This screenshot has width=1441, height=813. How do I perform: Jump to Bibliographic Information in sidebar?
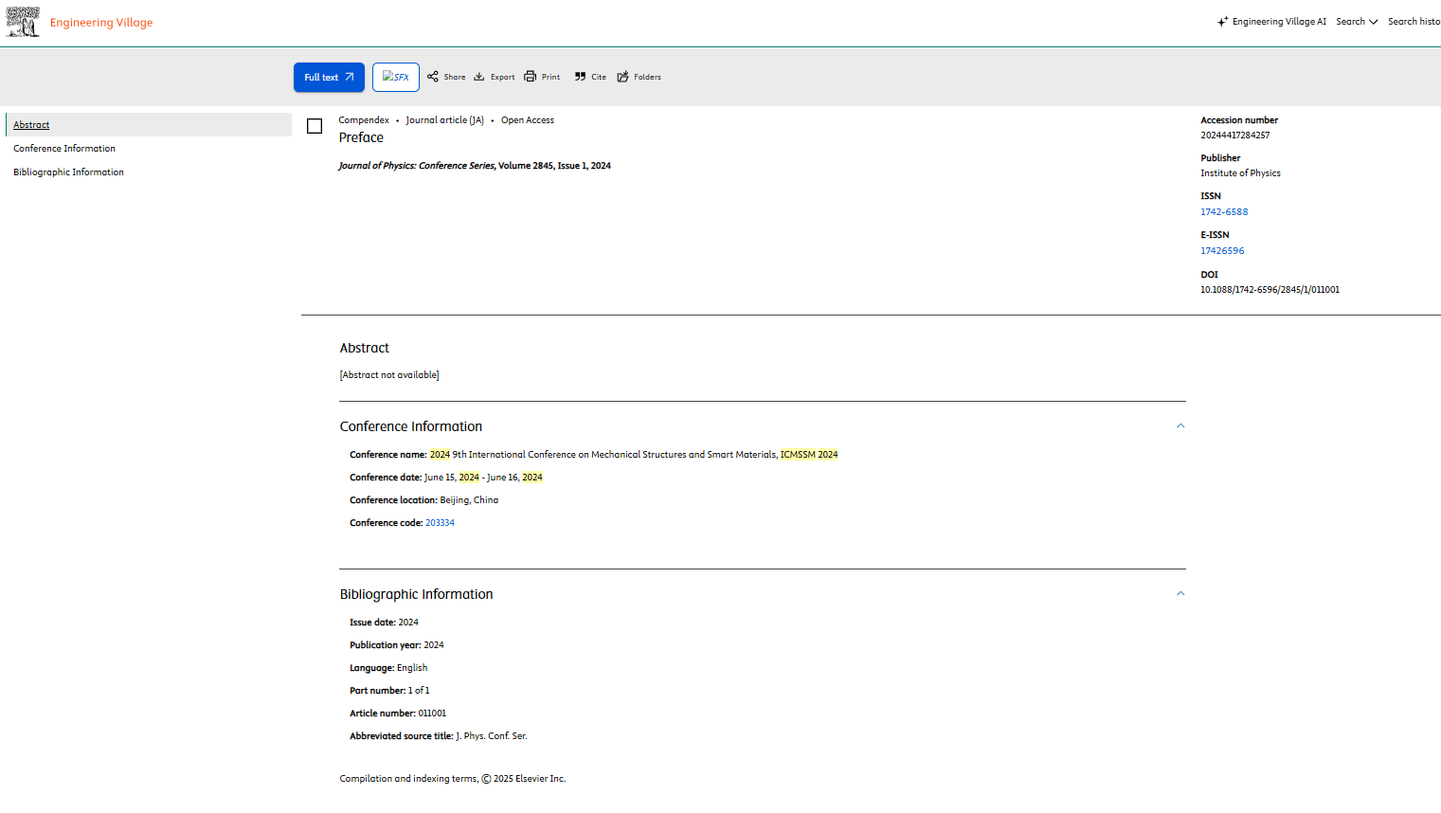coord(68,172)
